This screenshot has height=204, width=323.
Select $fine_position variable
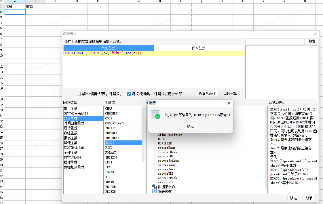[170, 135]
